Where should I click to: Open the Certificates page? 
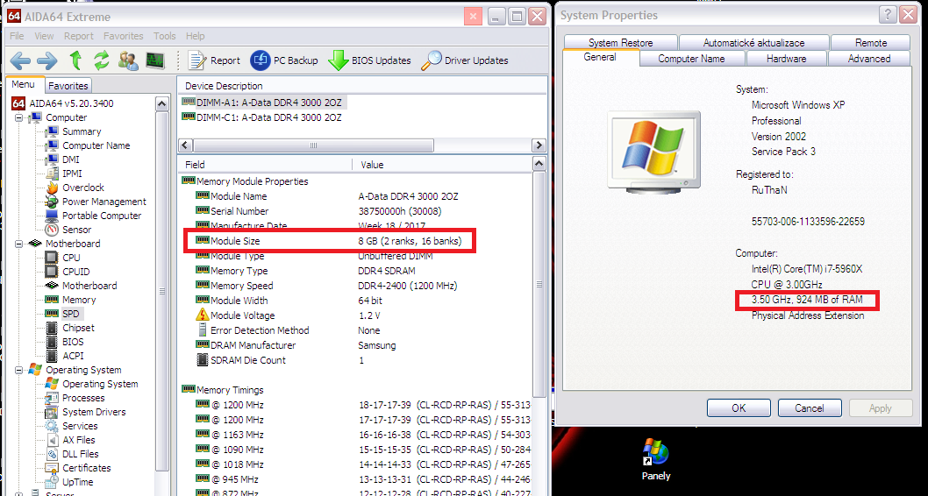[87, 468]
